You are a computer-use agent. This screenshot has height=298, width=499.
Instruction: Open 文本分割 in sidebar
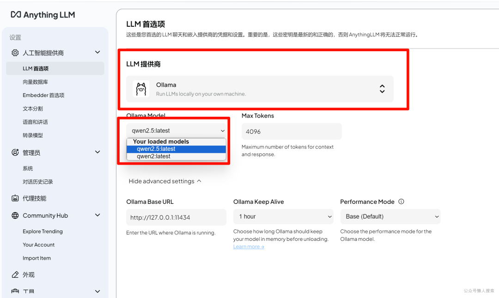click(x=33, y=109)
